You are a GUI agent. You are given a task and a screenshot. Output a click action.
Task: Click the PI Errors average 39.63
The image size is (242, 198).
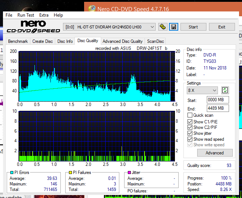(x=52, y=178)
